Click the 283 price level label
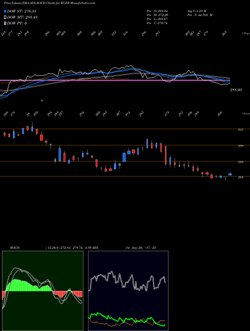The image size is (250, 331). point(240,162)
